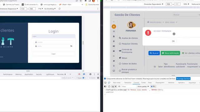Click the Usuário field in the login form
The height and width of the screenshot is (112, 200).
coord(53,42)
